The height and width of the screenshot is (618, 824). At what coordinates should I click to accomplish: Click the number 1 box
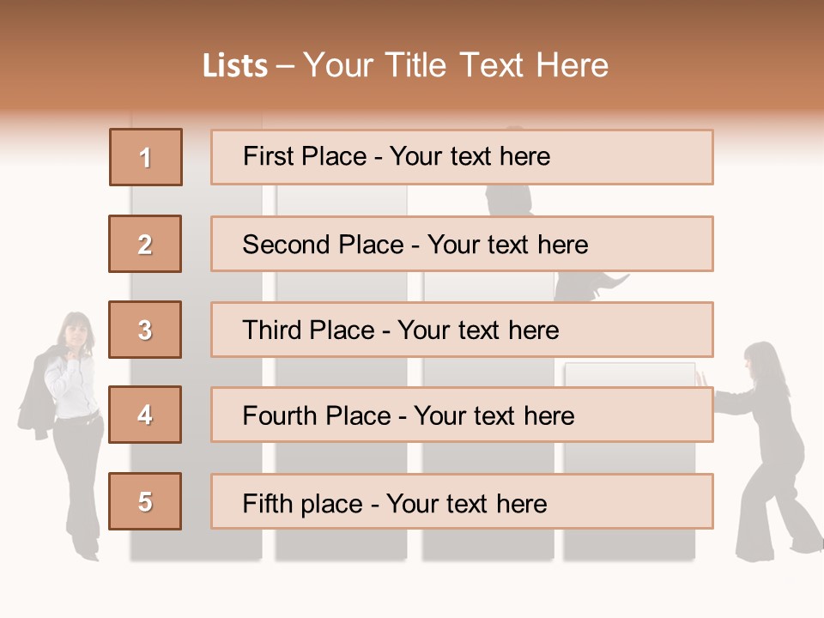pos(146,157)
